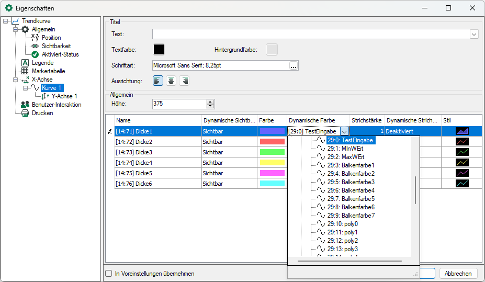Open the Text field dropdown arrow
The image size is (485, 282).
click(474, 34)
